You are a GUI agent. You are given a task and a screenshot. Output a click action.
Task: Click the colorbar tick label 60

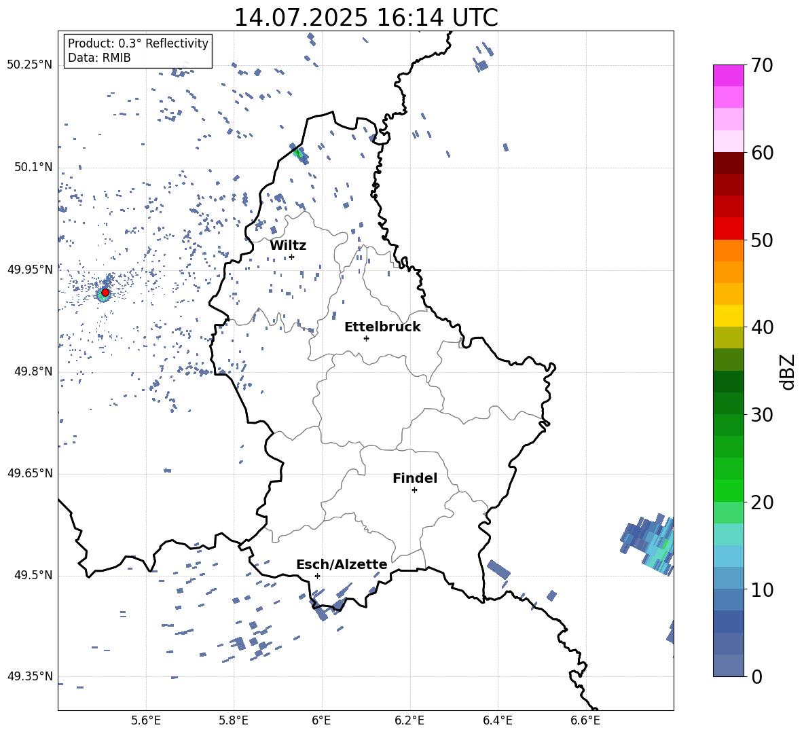(762, 153)
